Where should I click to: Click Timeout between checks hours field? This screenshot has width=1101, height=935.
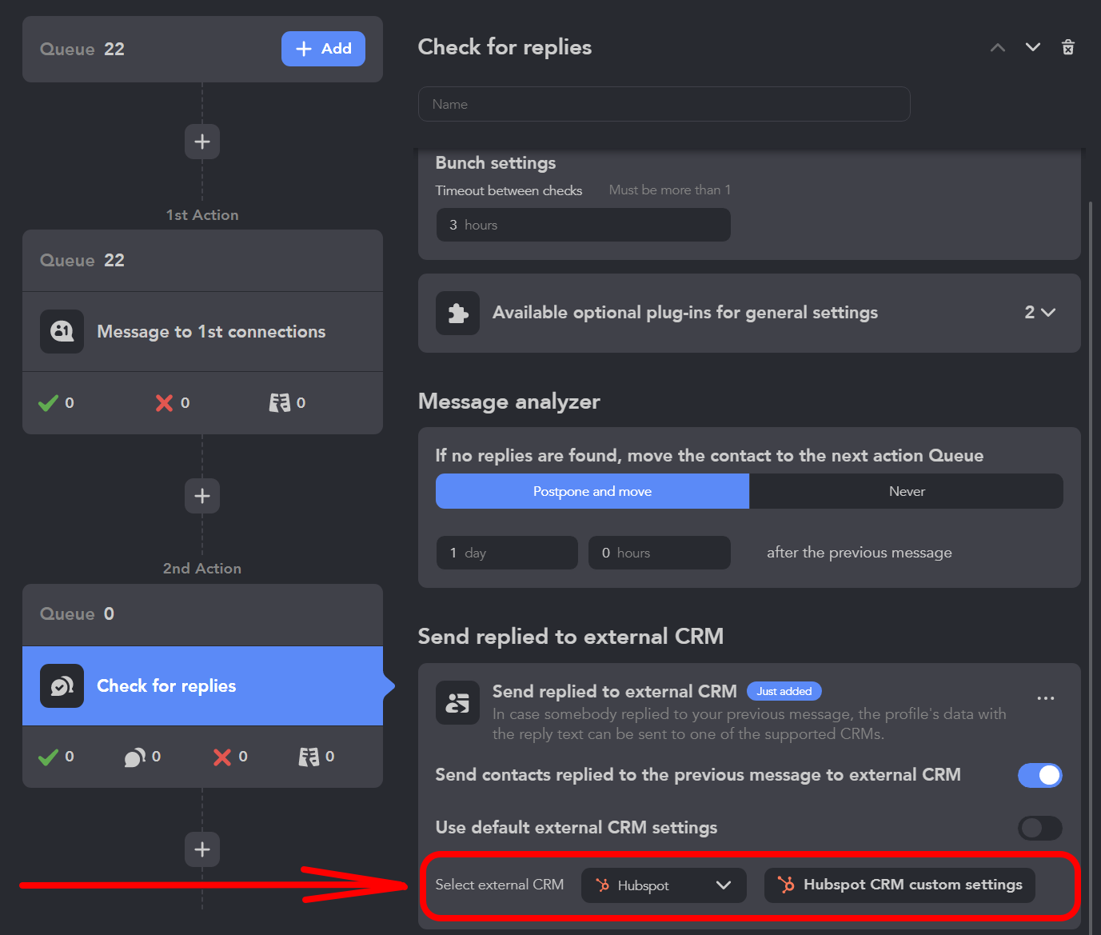[583, 225]
